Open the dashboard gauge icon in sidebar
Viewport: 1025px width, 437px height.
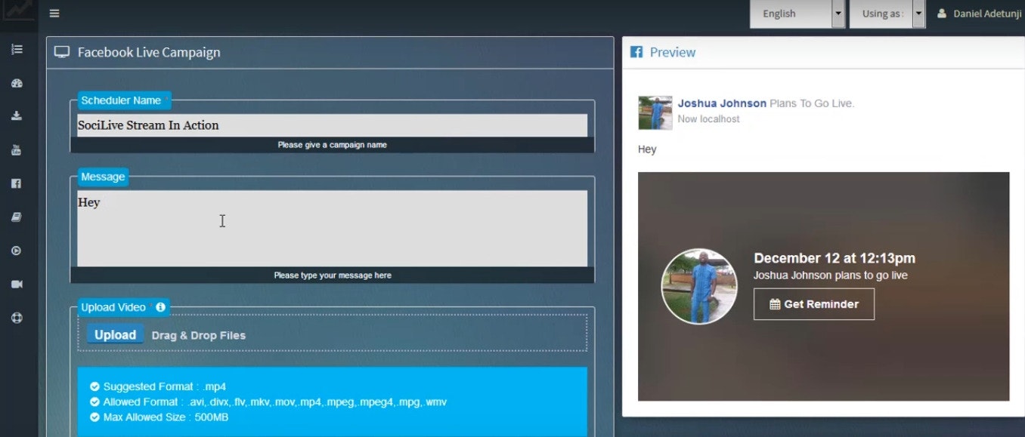pos(17,82)
